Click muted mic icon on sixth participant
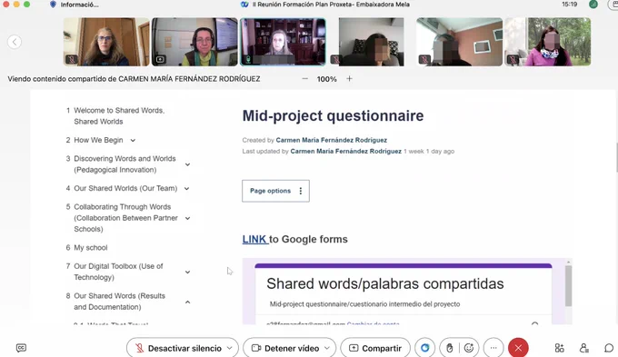618x357 pixels. [x=513, y=60]
